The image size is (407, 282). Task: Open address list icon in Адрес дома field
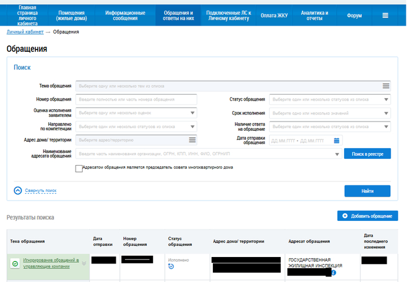pyautogui.click(x=192, y=140)
